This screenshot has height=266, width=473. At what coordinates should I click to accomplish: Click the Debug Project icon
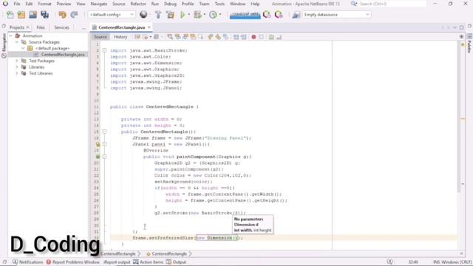click(x=197, y=15)
